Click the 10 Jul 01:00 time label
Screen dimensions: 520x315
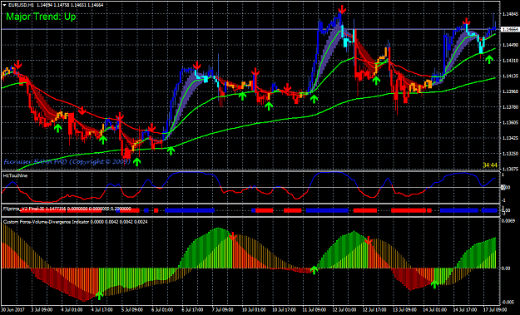253,310
